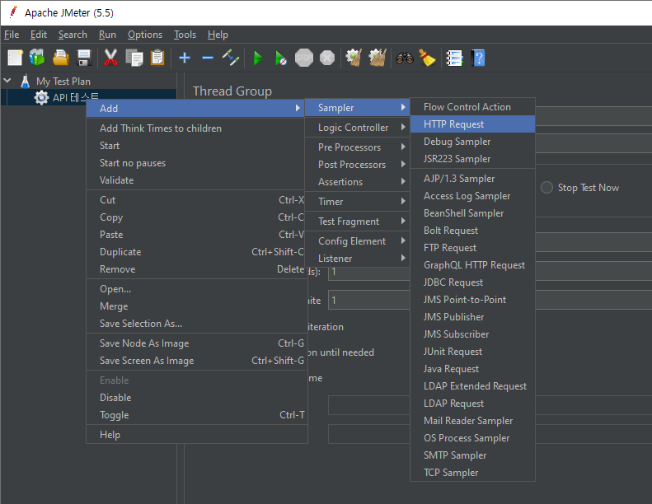This screenshot has height=504, width=652.
Task: Click the Clear All brooms icon
Action: pyautogui.click(x=378, y=58)
